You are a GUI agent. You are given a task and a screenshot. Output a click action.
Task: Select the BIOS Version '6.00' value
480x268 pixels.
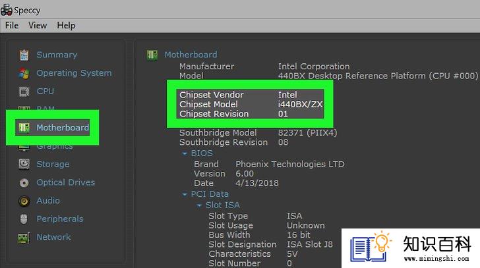[245, 174]
